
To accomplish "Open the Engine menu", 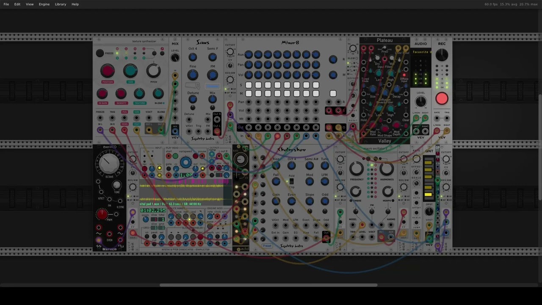I will pyautogui.click(x=44, y=4).
